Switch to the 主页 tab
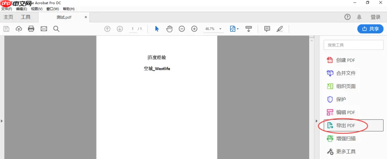 [9, 17]
